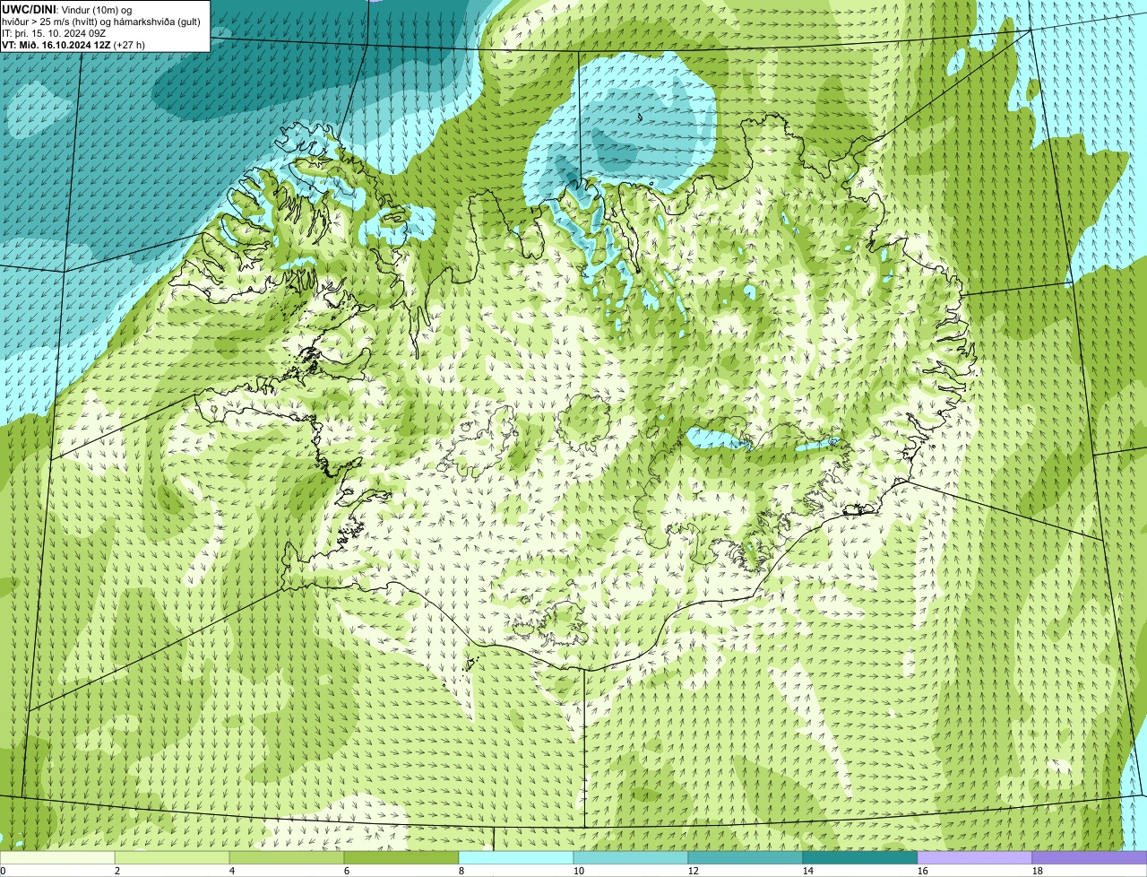This screenshot has height=877, width=1147.
Task: Click the '4' label on the wind scale
Action: pyautogui.click(x=232, y=871)
